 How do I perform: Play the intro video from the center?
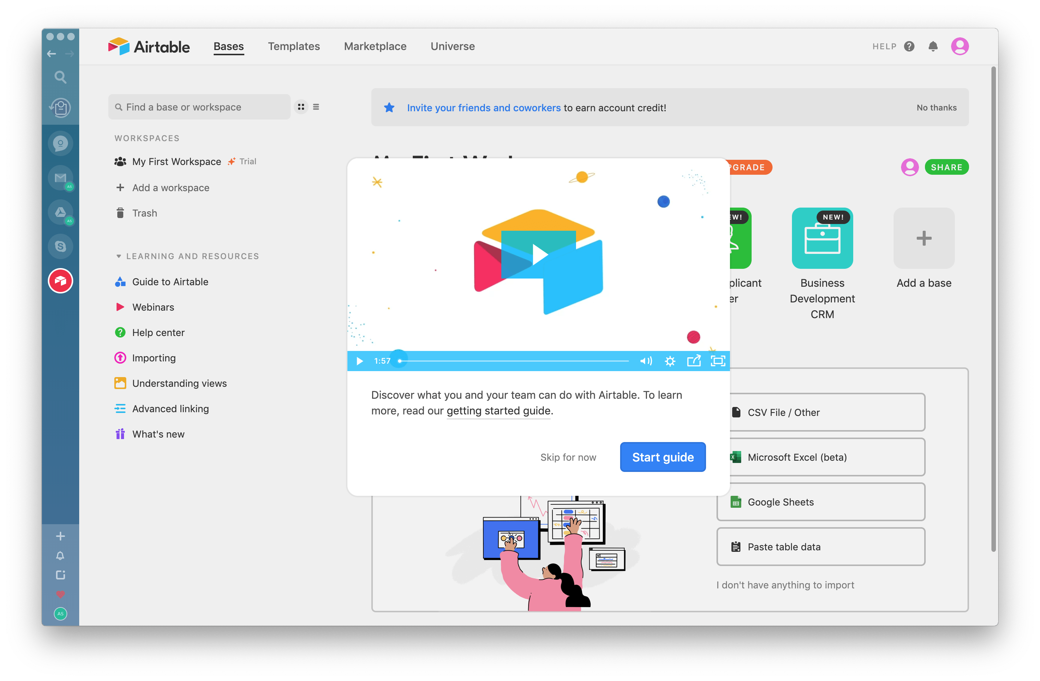point(539,255)
